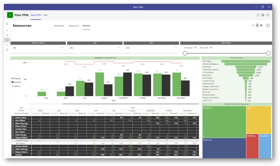Open the Info tab

click(x=45, y=15)
